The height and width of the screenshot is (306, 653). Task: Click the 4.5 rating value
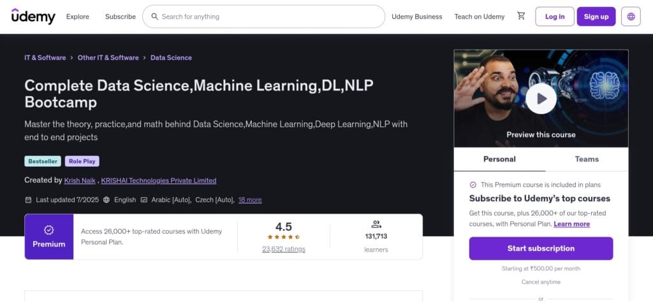[284, 226]
